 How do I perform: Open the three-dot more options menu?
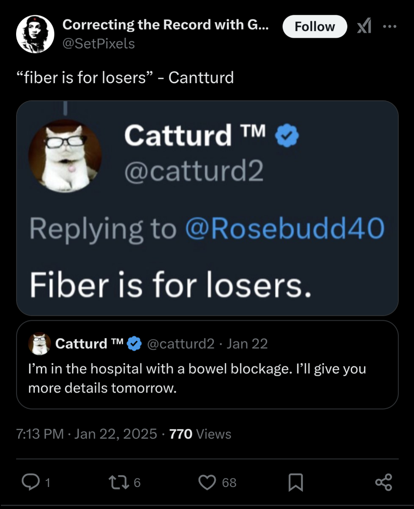click(389, 26)
